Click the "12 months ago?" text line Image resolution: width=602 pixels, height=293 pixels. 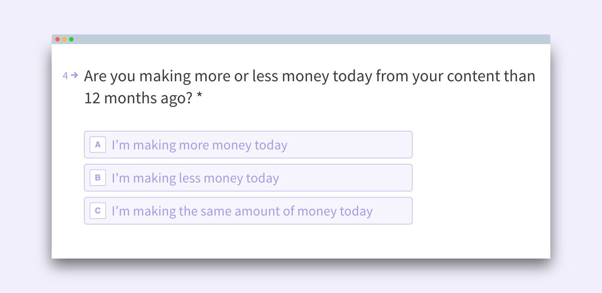point(138,99)
